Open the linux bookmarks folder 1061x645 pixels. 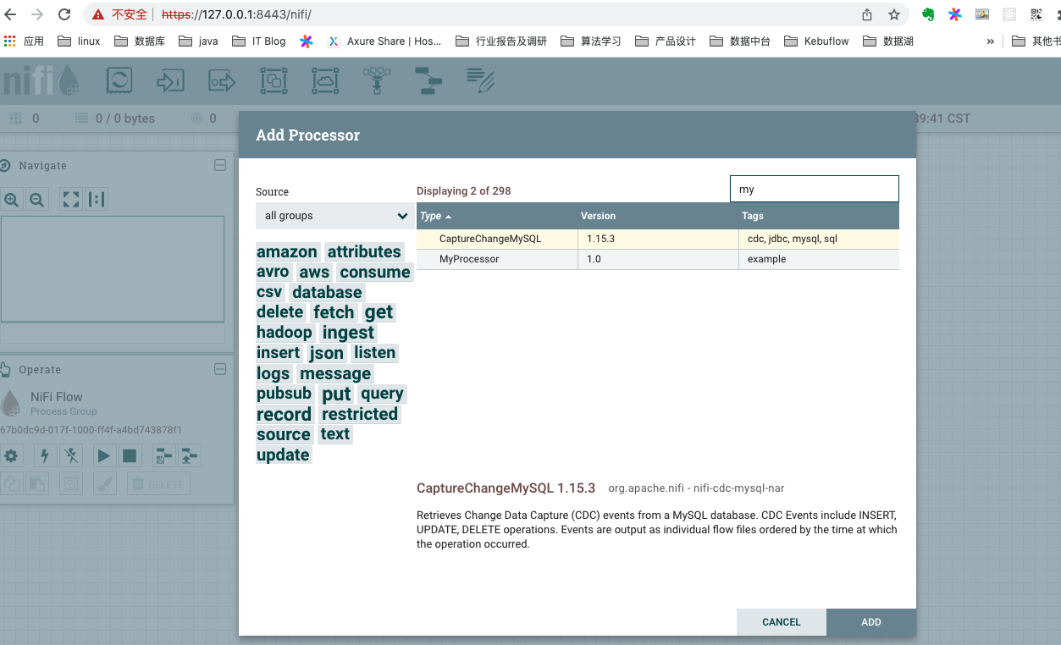[x=79, y=41]
